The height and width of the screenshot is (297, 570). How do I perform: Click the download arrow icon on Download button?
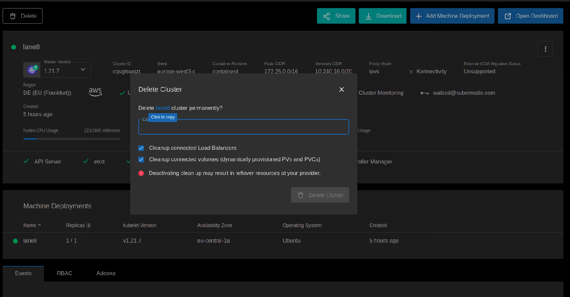368,16
